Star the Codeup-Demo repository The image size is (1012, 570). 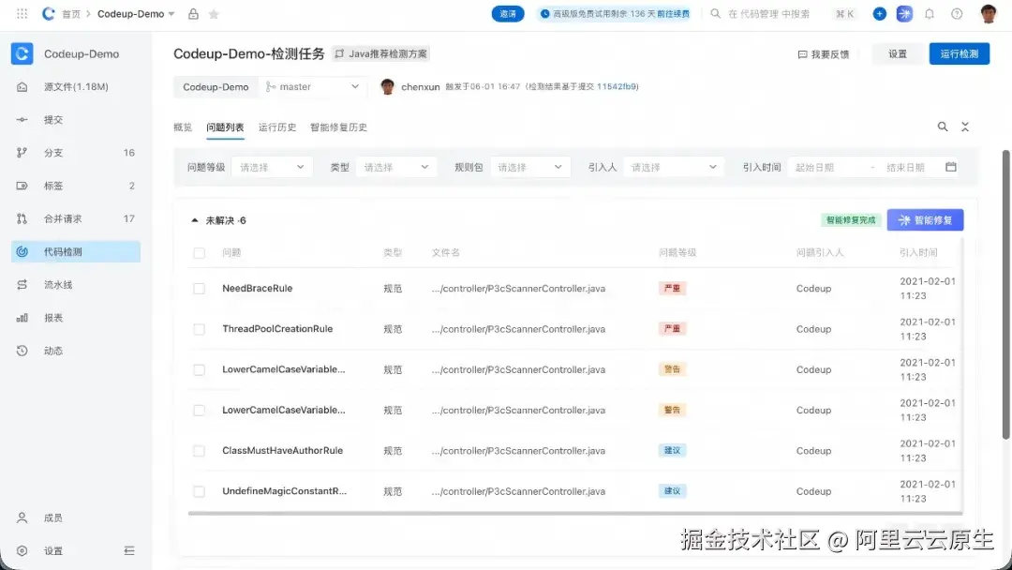(x=214, y=13)
